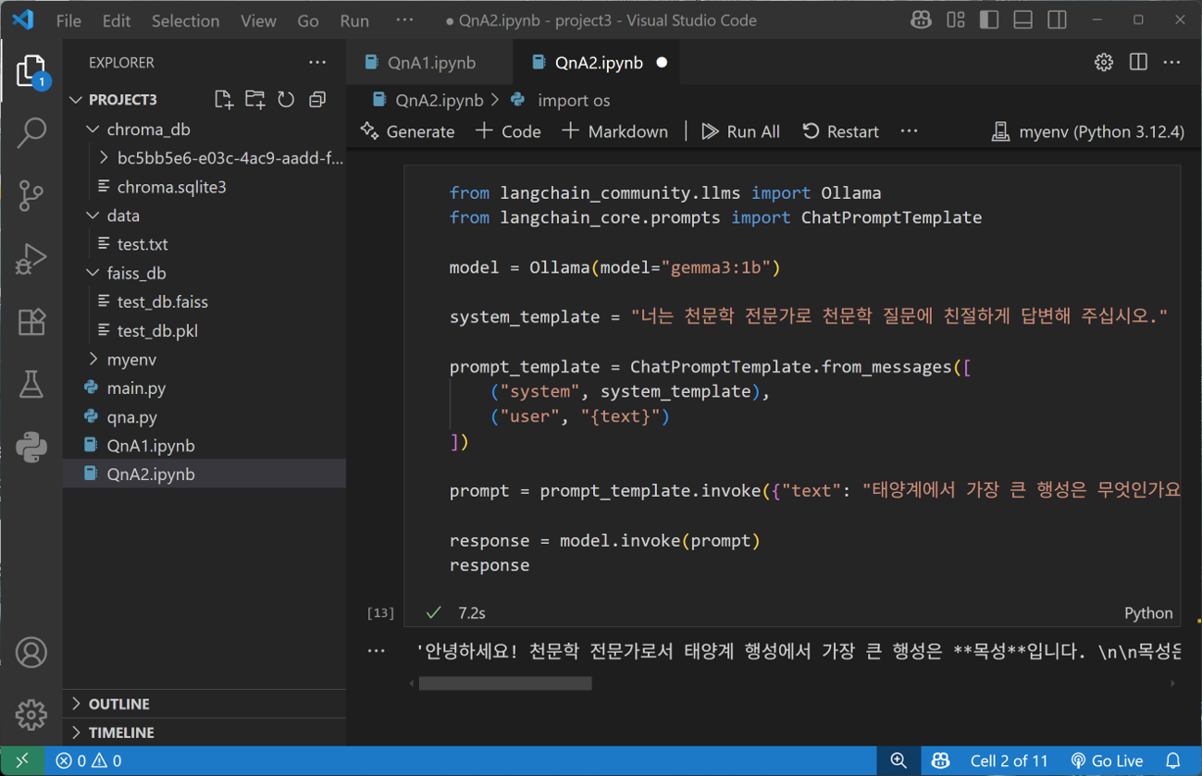Toggle the bottom panel
Screen dimensions: 1202x776
(1022, 19)
